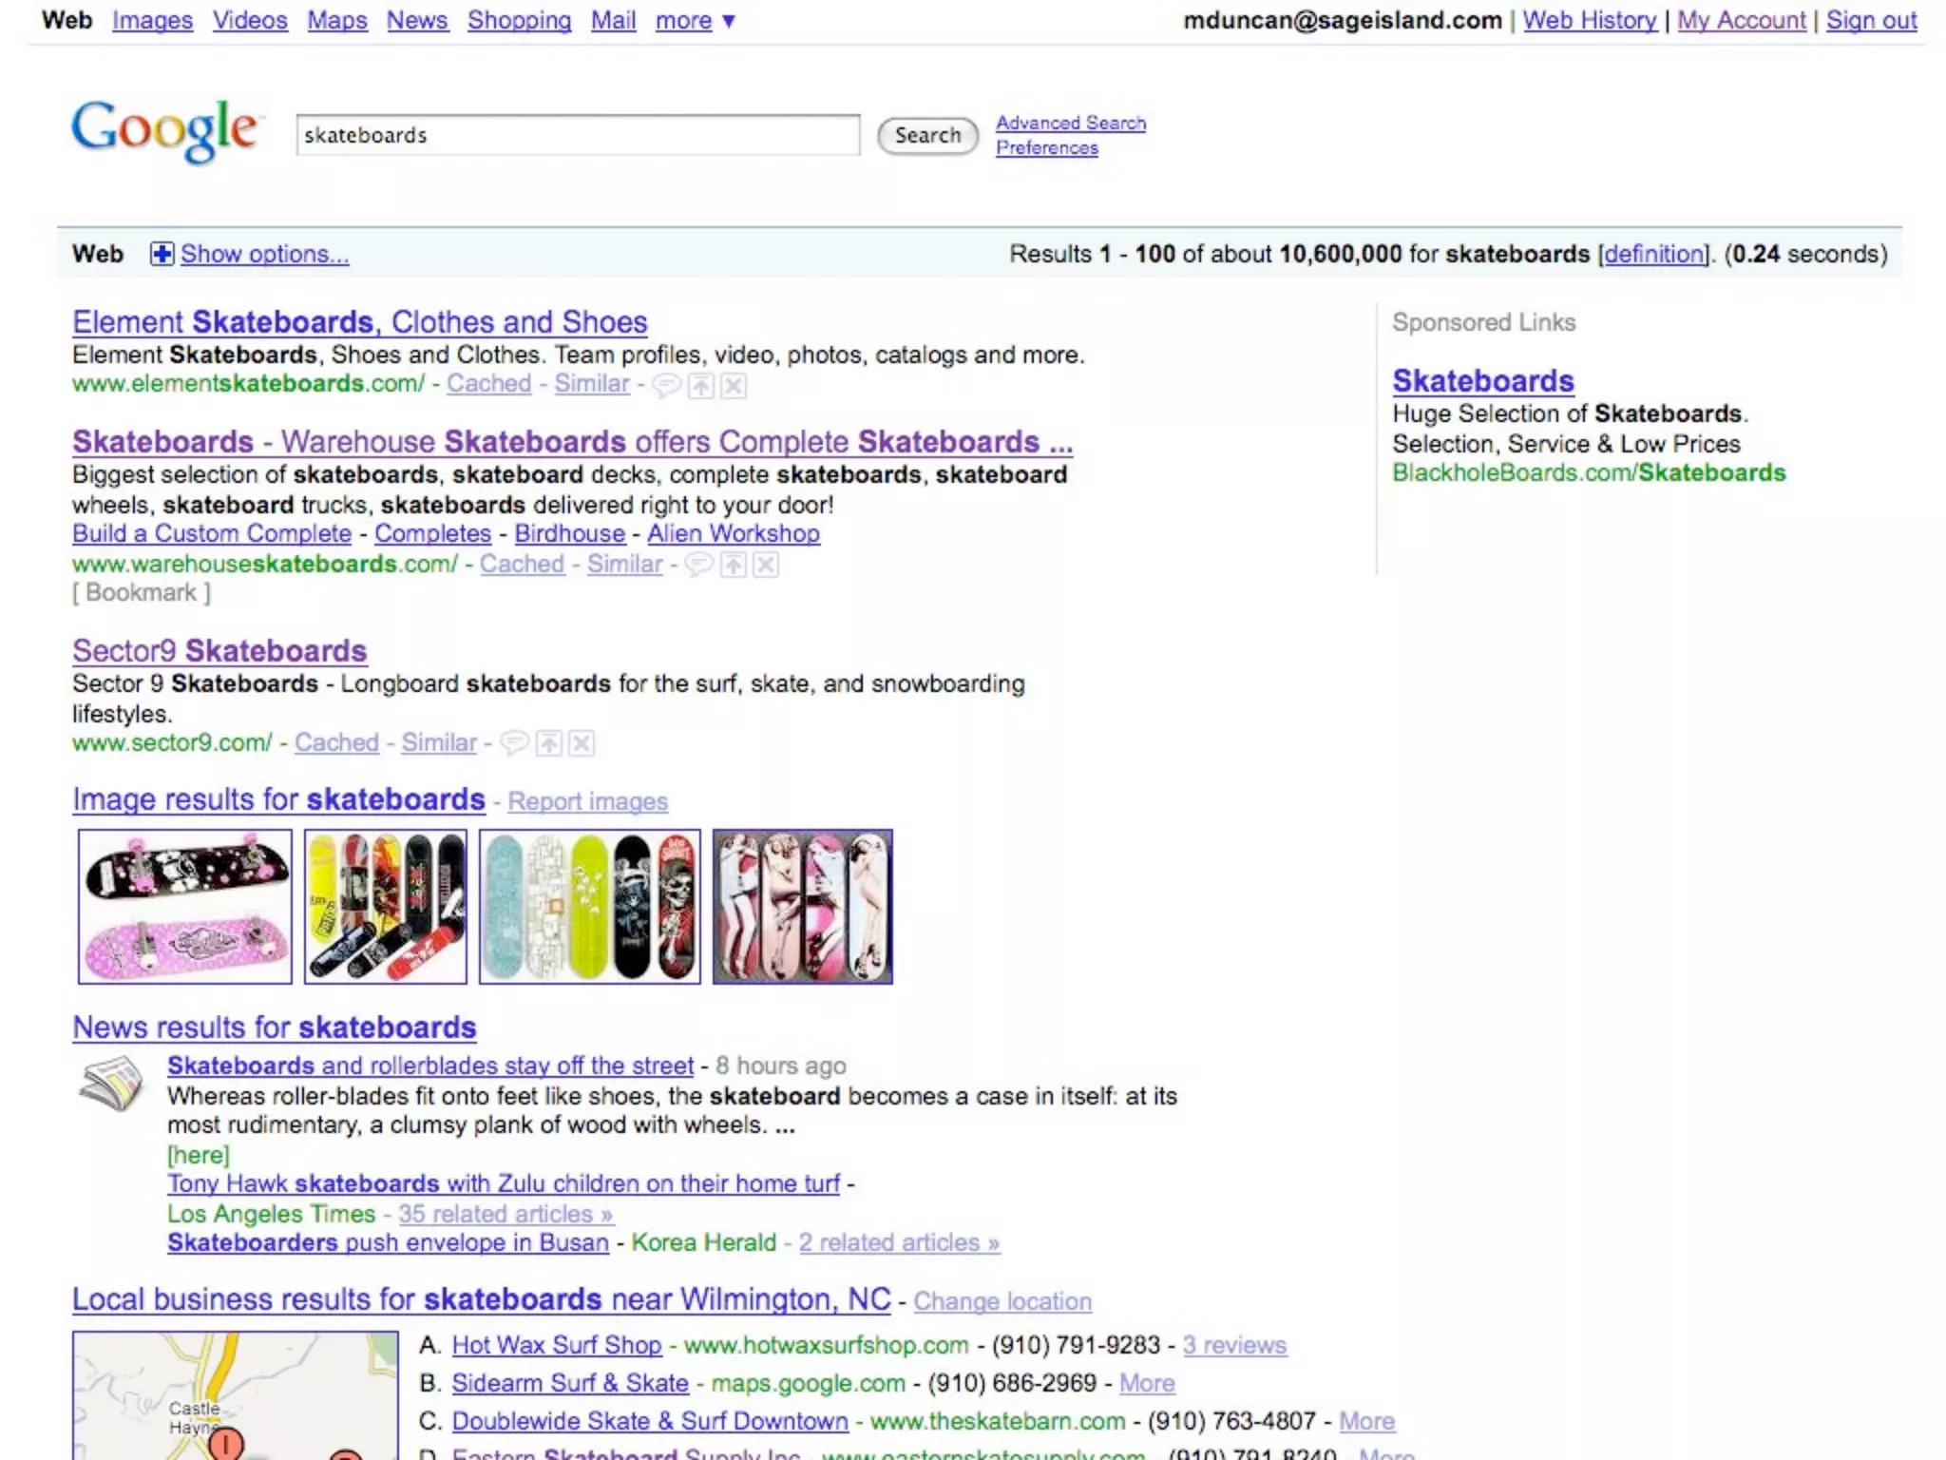Click the newspaper icon beside news results

111,1083
